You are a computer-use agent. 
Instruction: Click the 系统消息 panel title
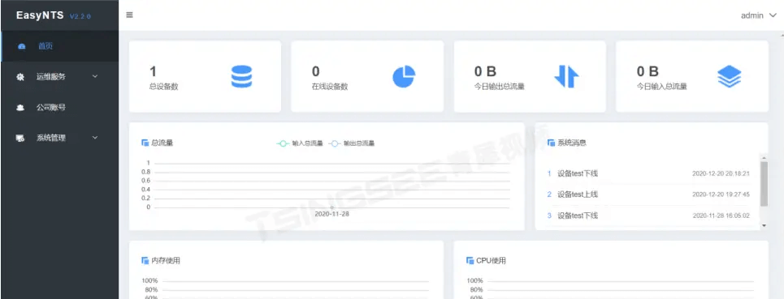(572, 143)
